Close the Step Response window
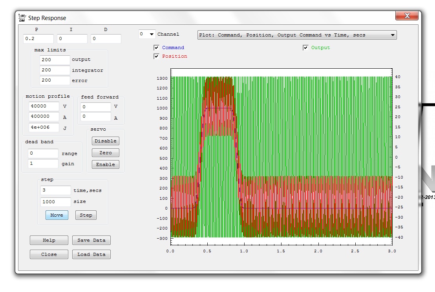 point(407,16)
